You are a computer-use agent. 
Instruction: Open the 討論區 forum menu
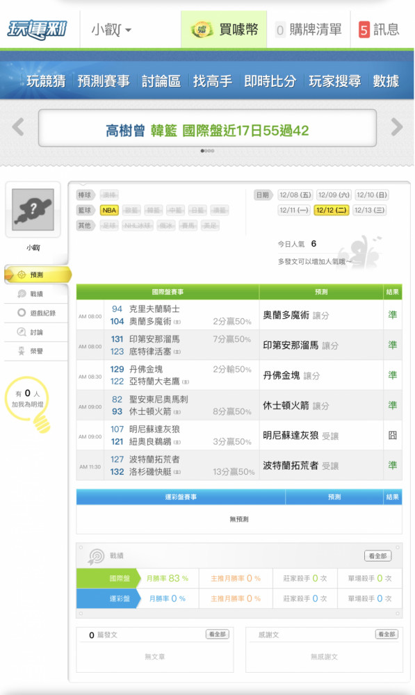tap(161, 81)
